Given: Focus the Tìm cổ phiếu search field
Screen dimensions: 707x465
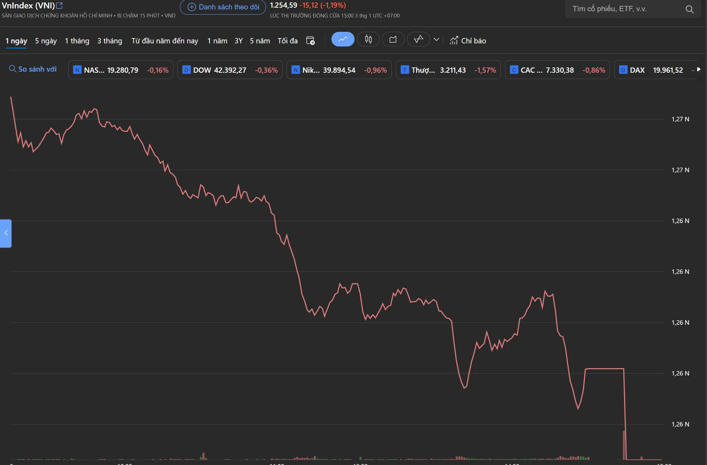Looking at the screenshot, I should coord(633,9).
